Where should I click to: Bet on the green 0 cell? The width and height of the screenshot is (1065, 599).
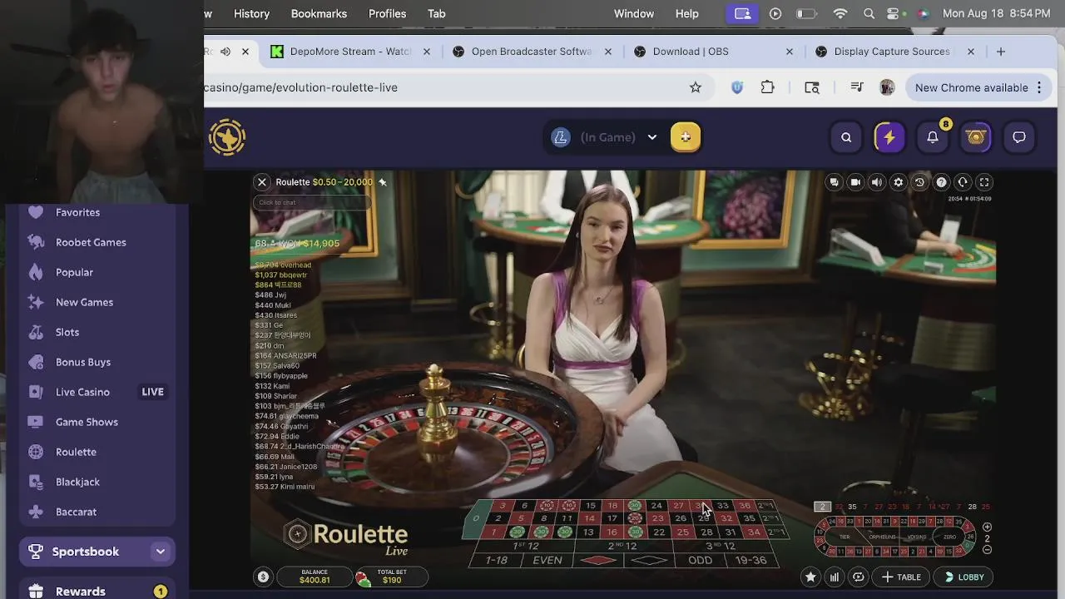(x=476, y=518)
